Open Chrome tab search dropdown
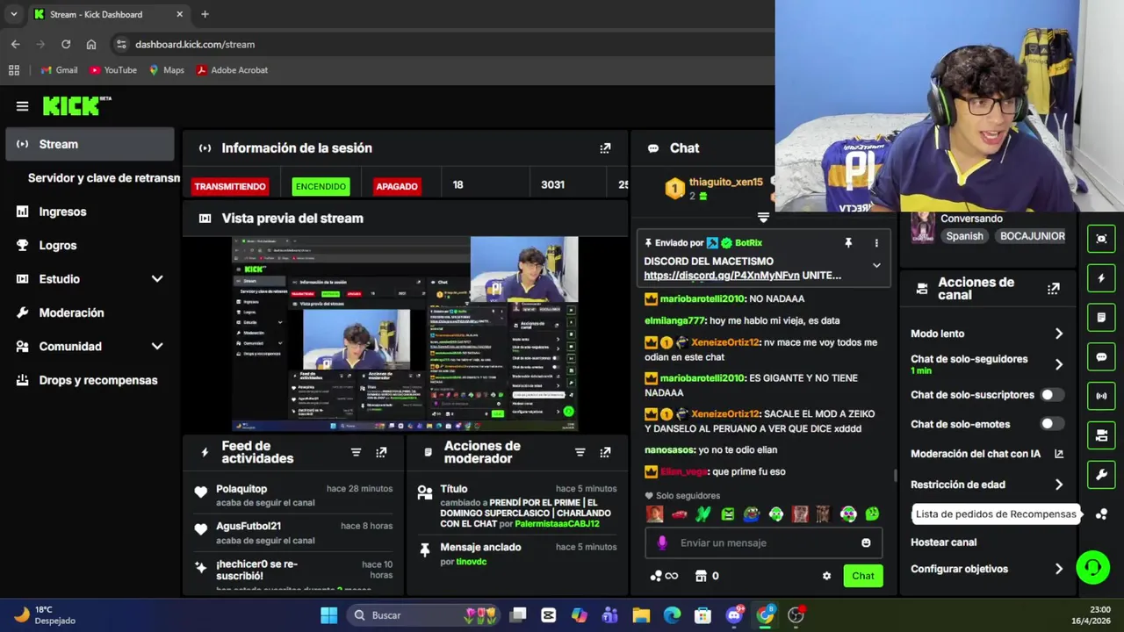This screenshot has height=632, width=1124. tap(13, 14)
